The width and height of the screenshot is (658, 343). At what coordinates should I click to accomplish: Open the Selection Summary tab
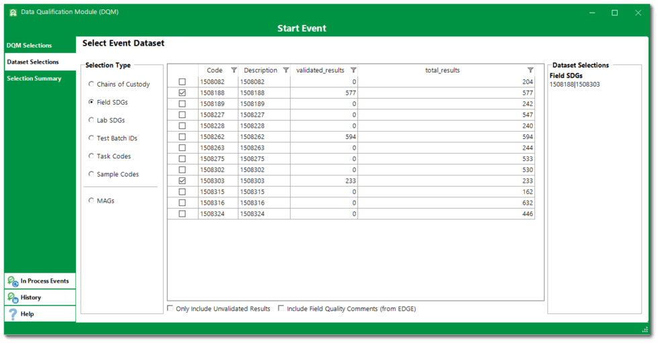(x=34, y=79)
